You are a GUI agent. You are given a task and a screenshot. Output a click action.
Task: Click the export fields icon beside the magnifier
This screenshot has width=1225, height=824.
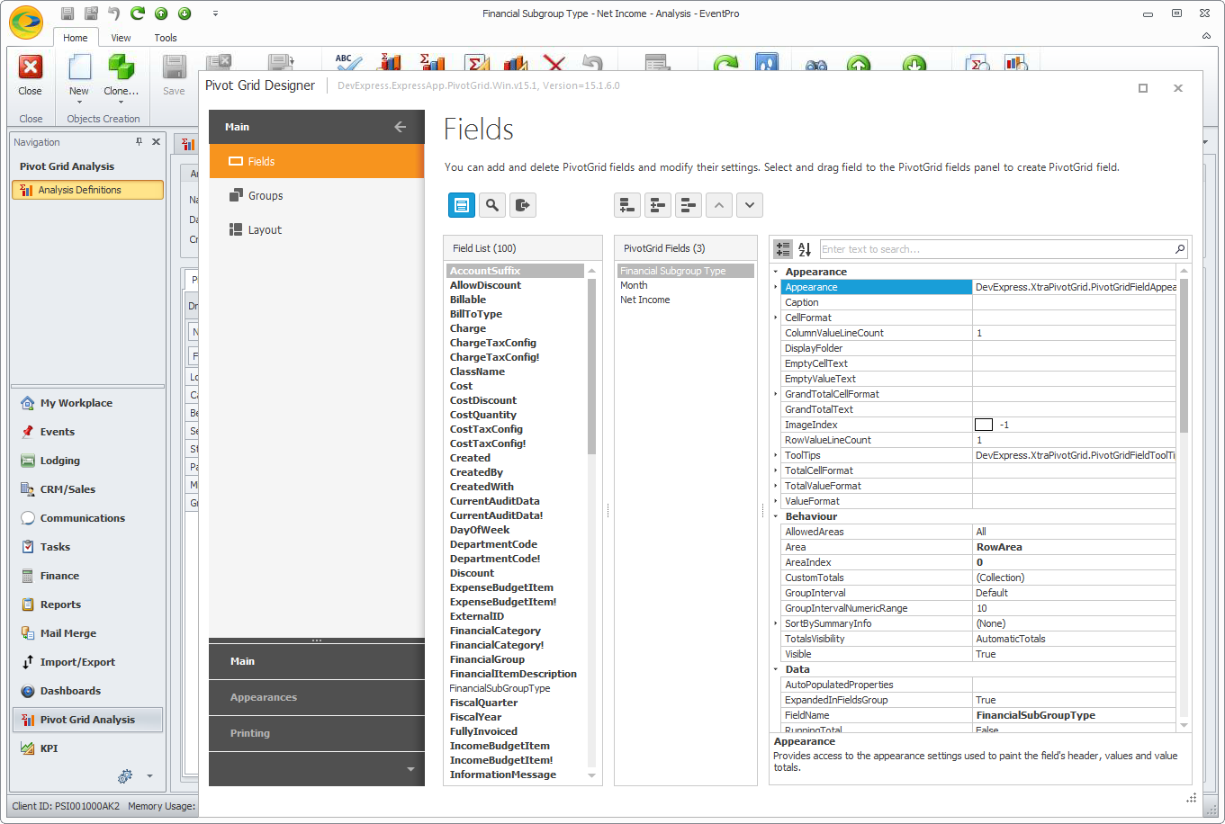[x=523, y=205]
